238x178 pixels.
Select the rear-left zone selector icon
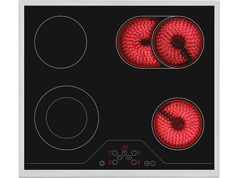tap(115, 153)
